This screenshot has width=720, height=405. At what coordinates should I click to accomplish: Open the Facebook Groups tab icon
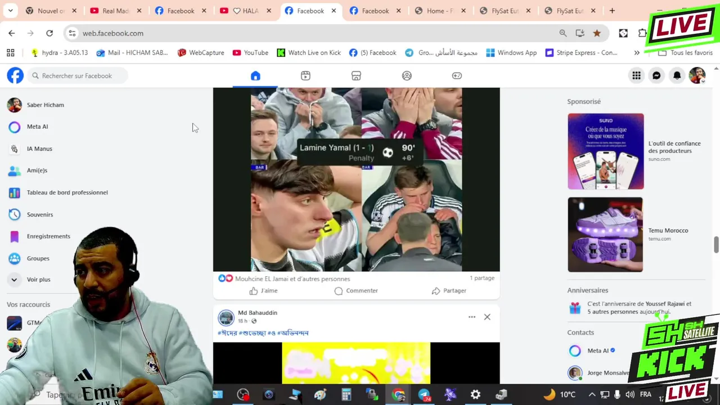(x=407, y=75)
